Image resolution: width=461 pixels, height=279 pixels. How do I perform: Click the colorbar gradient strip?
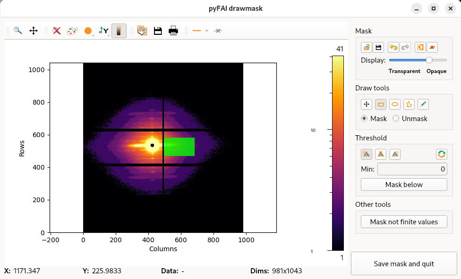[x=338, y=153]
